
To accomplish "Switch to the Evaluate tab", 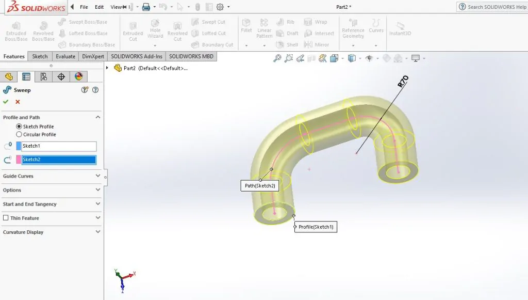I will click(x=65, y=56).
